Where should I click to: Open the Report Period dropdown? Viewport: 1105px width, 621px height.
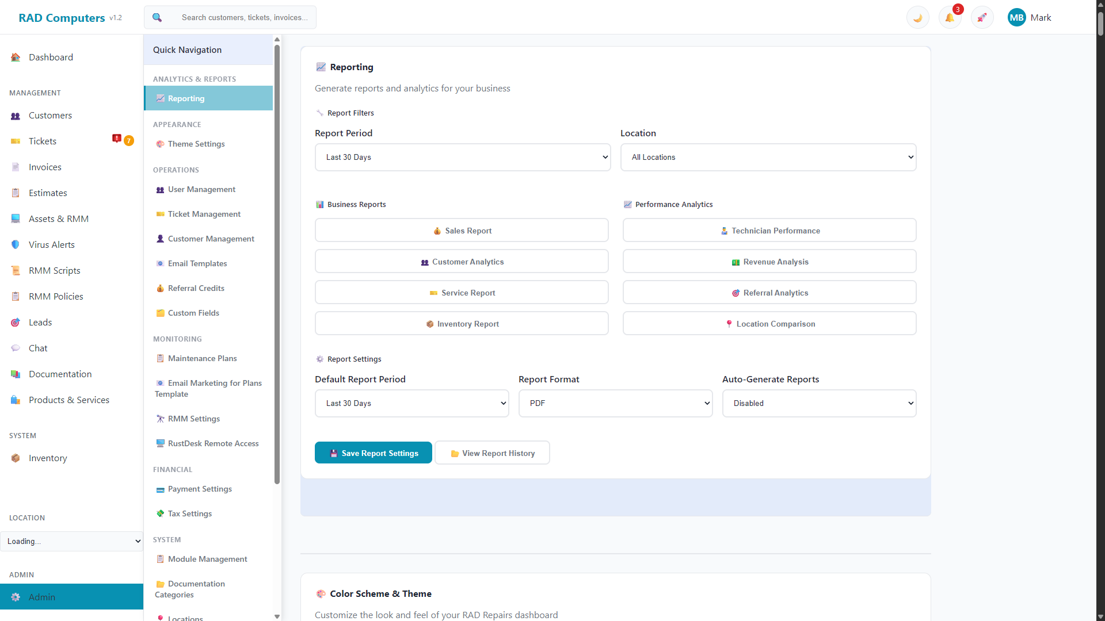[x=463, y=157]
